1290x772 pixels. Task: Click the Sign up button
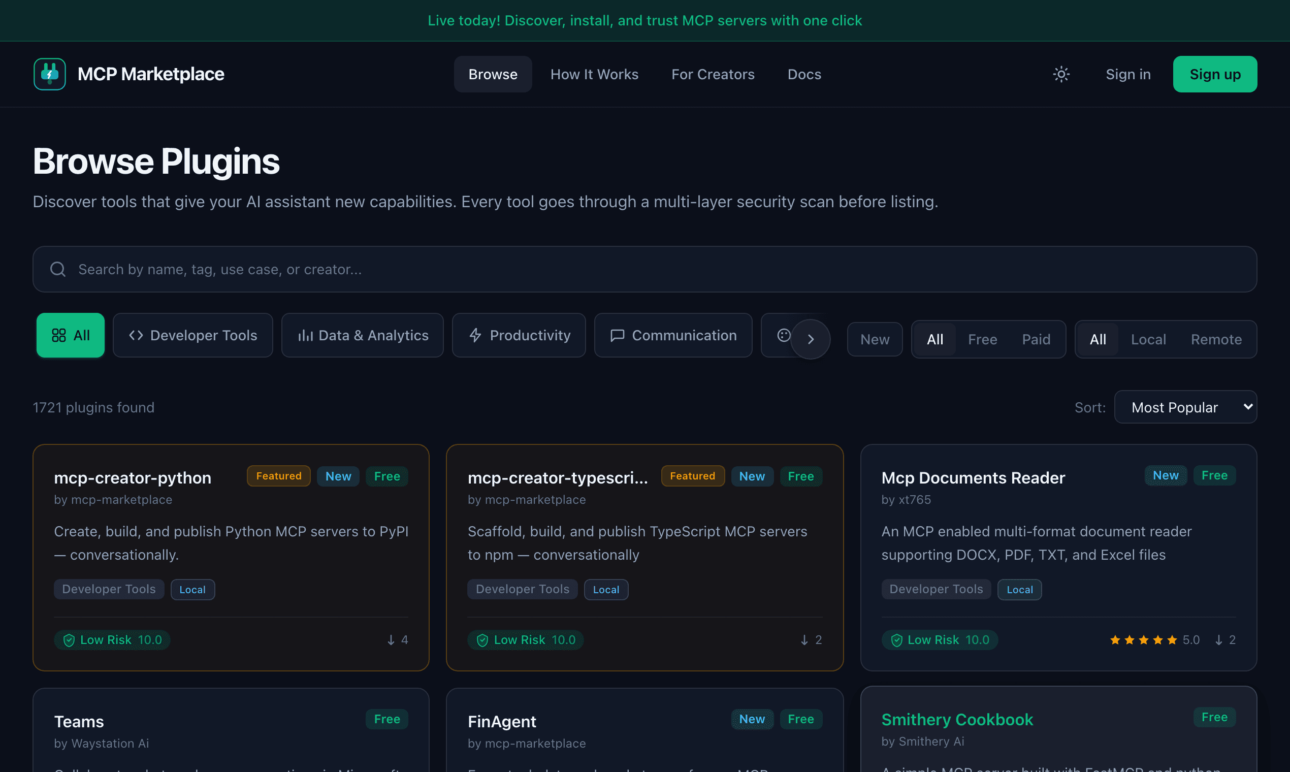pyautogui.click(x=1214, y=74)
